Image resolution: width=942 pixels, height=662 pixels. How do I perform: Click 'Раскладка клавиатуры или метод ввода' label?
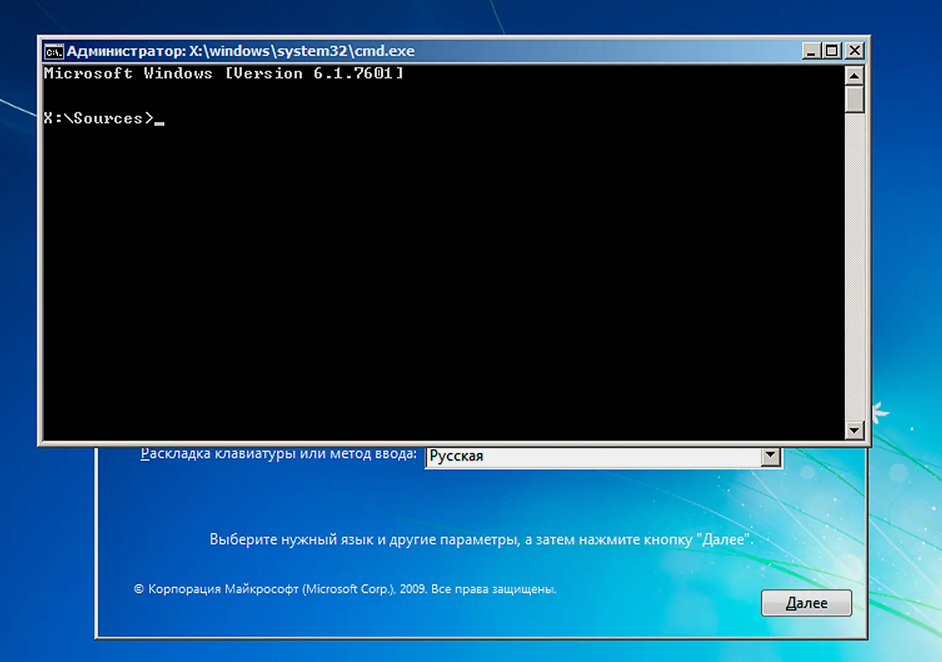278,454
